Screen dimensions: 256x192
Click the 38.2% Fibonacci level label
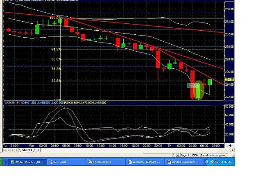(x=57, y=69)
